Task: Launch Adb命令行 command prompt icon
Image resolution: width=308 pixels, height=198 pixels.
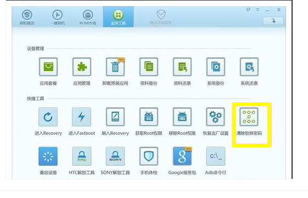Action: [x=216, y=156]
